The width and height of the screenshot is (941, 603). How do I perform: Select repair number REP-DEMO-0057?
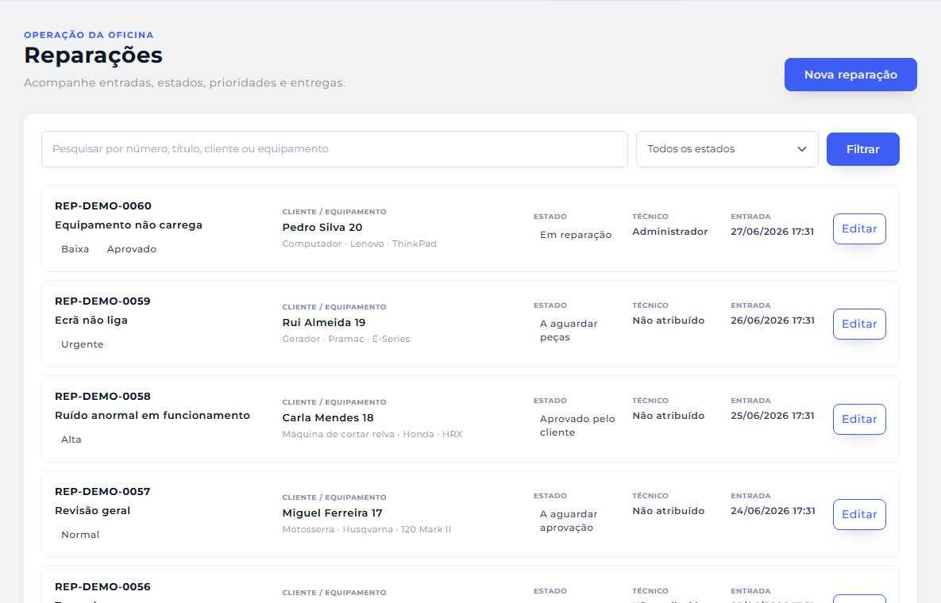(x=102, y=492)
